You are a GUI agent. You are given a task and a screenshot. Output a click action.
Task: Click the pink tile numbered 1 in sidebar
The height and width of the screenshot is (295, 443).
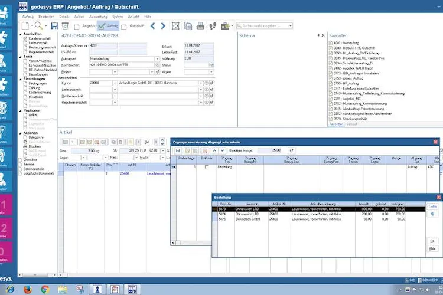coord(6,205)
